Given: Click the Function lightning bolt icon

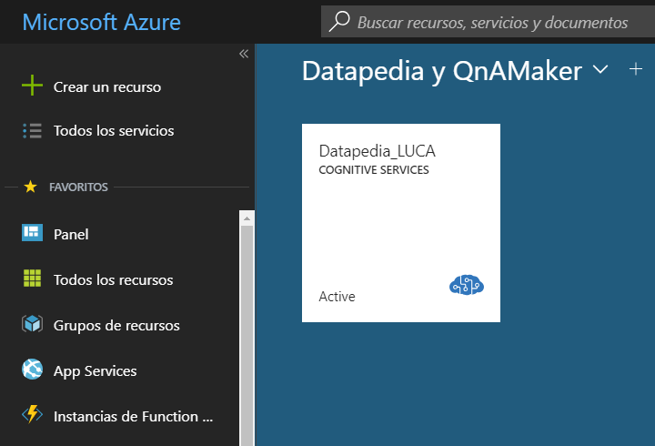Looking at the screenshot, I should pyautogui.click(x=32, y=416).
